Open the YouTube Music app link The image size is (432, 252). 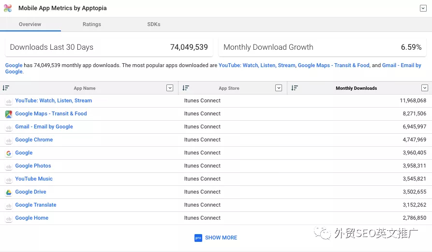[x=34, y=179]
